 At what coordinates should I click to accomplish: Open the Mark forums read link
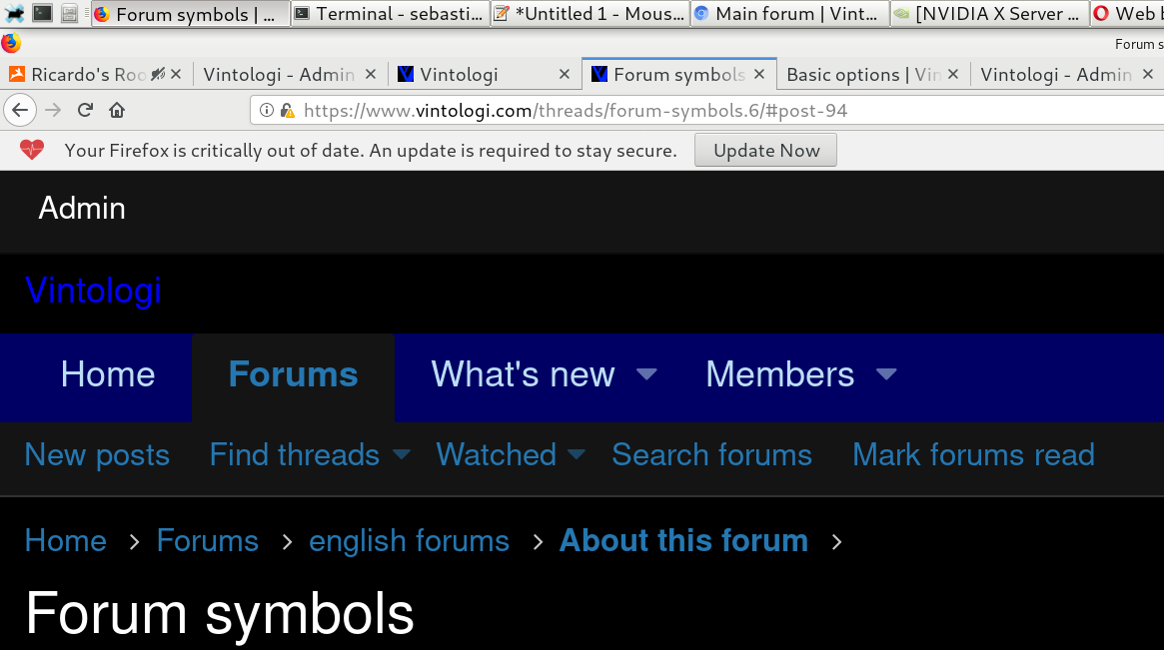(972, 454)
